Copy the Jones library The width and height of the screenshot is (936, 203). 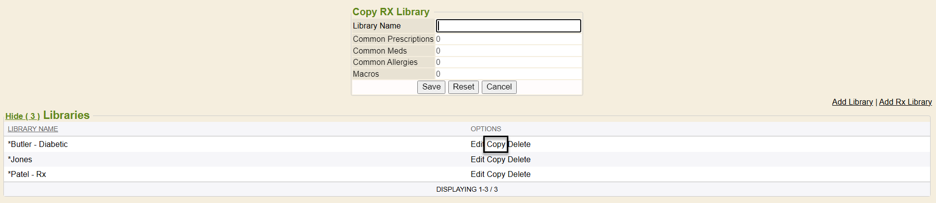point(496,159)
